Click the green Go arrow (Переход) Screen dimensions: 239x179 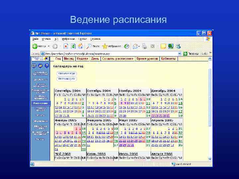tap(185, 54)
